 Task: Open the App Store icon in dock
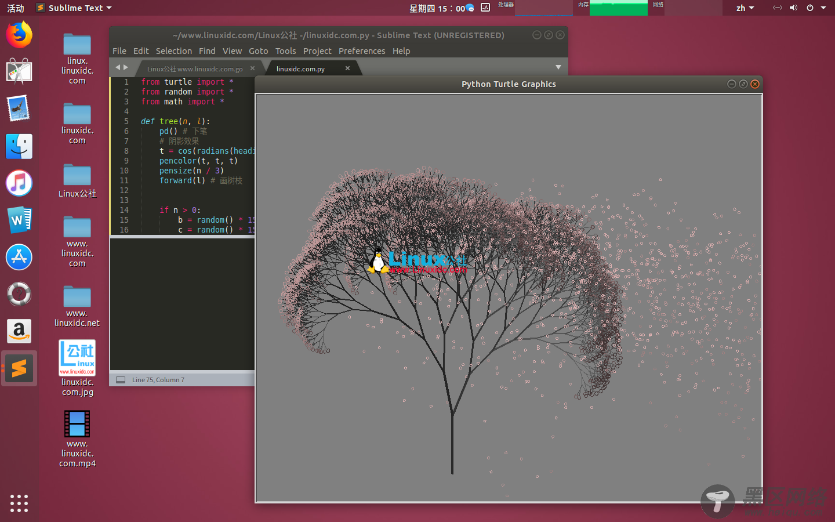click(x=19, y=257)
